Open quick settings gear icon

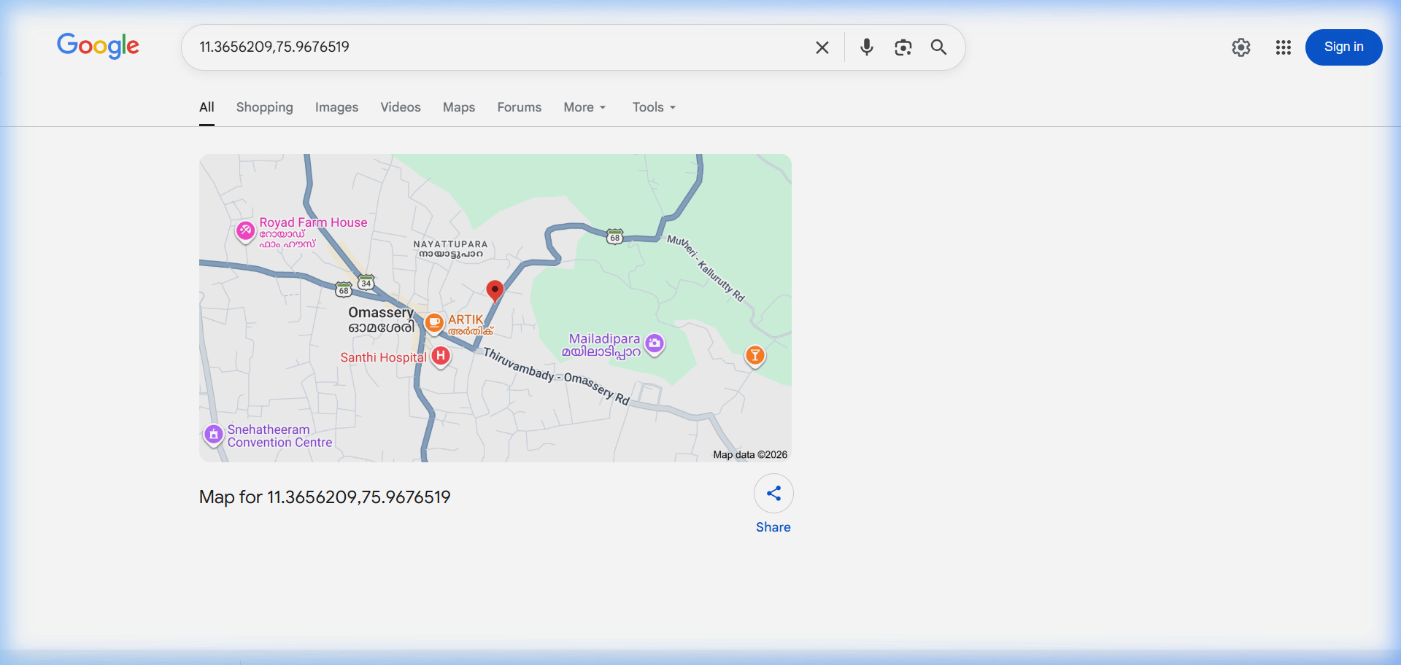1241,47
